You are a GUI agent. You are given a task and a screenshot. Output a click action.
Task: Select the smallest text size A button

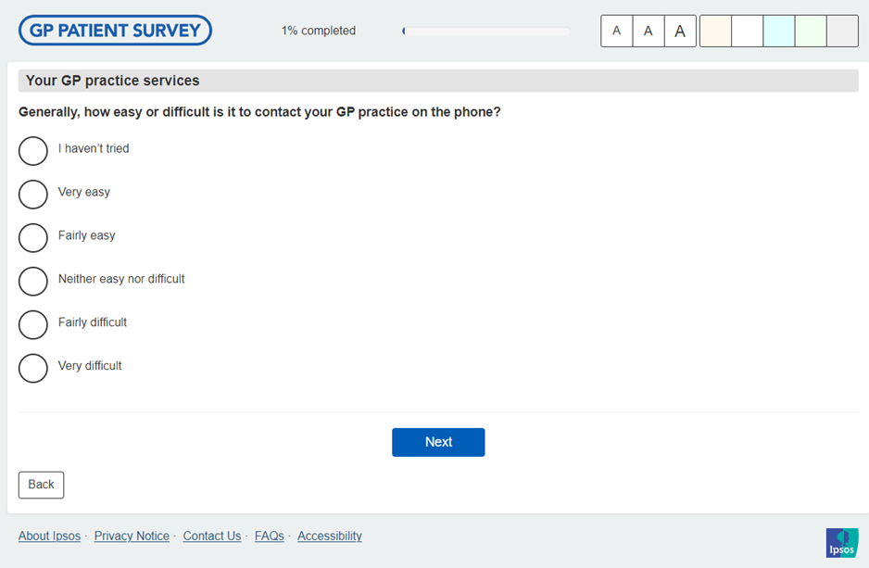coord(617,31)
